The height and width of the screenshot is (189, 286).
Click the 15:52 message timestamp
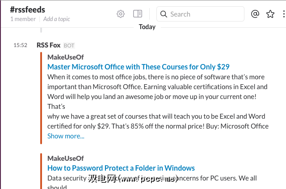(20, 45)
